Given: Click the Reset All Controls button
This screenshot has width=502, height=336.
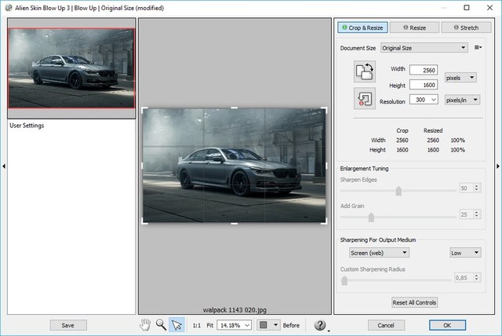Looking at the screenshot, I should pyautogui.click(x=414, y=302).
